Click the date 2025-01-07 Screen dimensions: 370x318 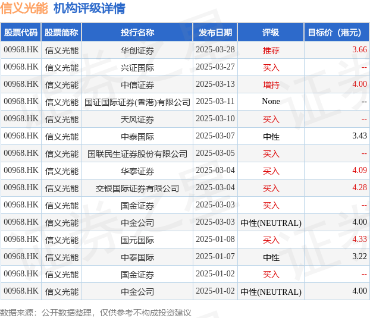(215, 256)
